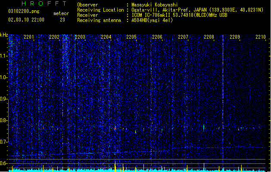Screen dimensions: 271x172
Task: Click the 0.7 frequency axis label
Action: [x=3, y=142]
